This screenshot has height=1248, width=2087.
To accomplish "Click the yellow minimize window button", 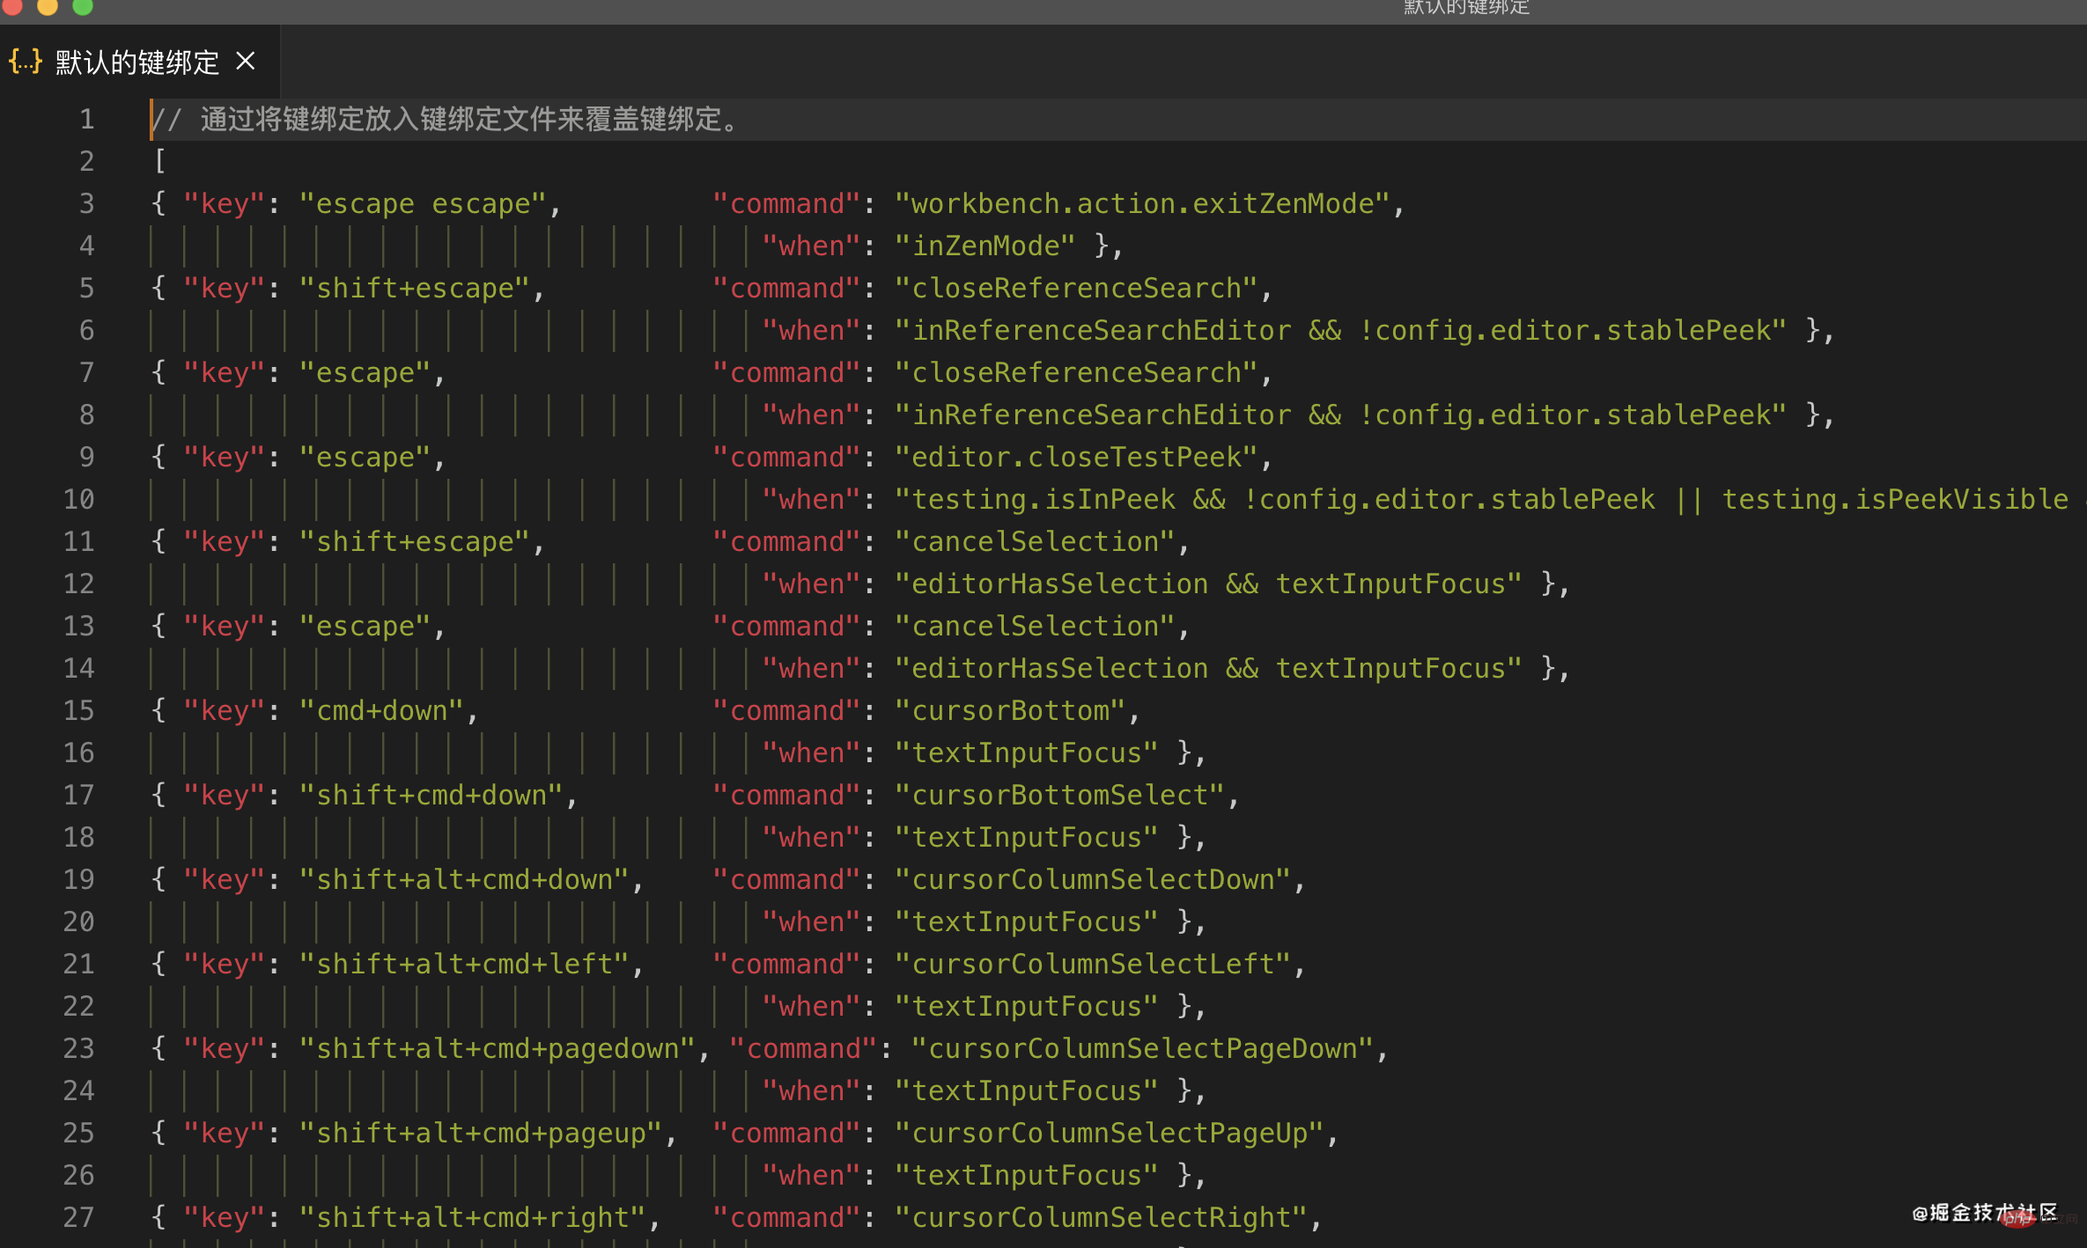I will (48, 6).
